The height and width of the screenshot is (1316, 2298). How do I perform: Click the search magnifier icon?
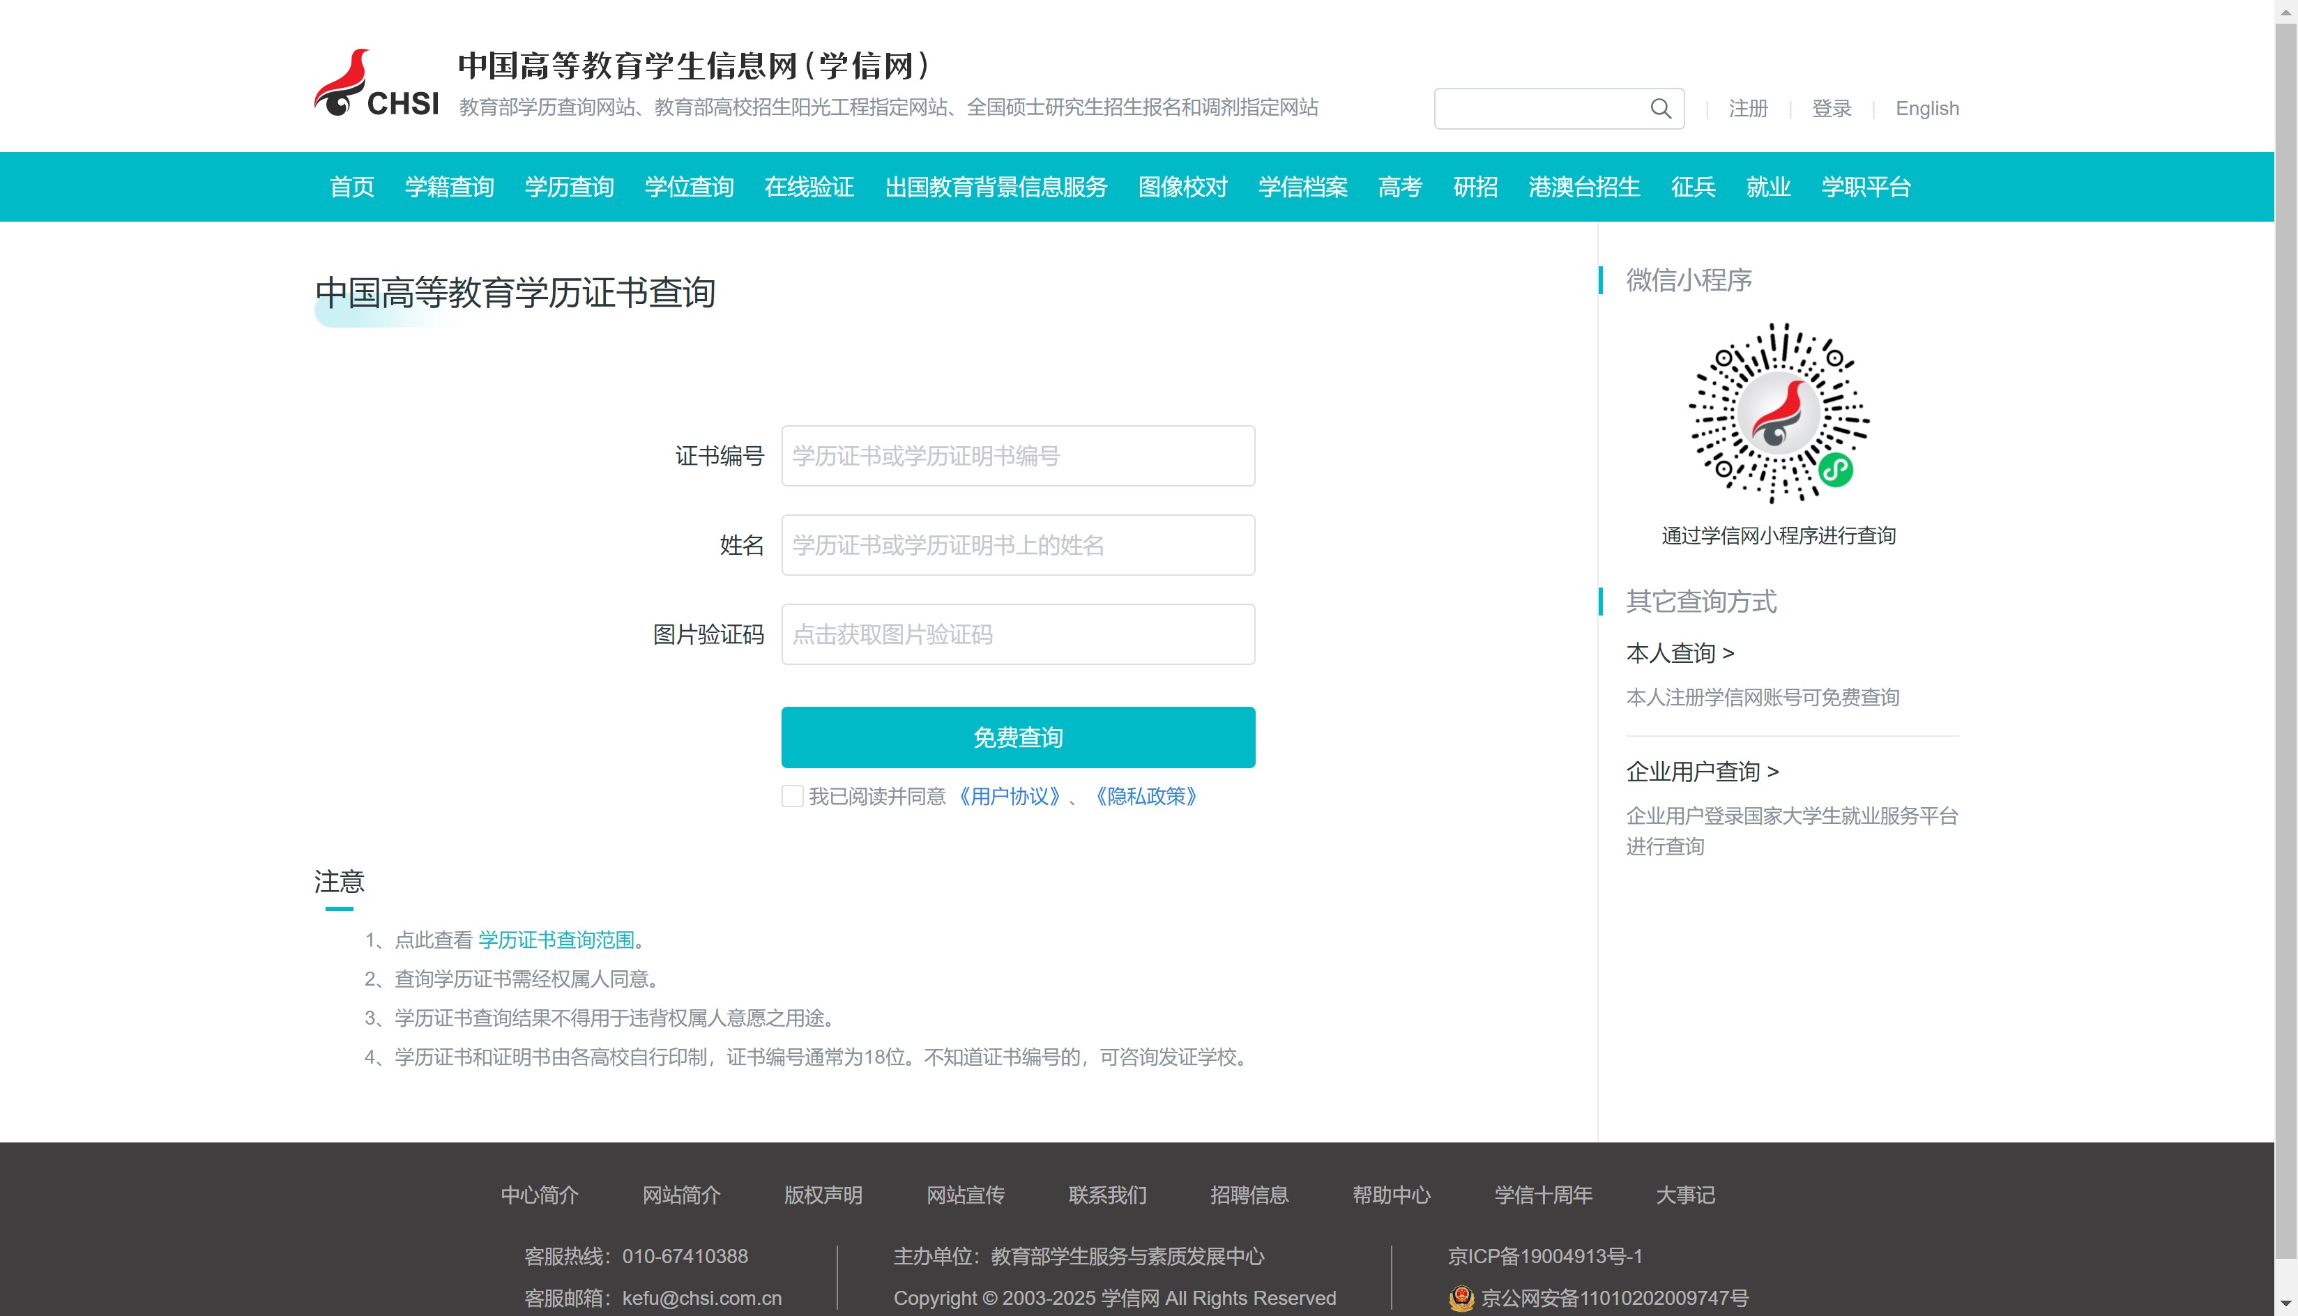(x=1660, y=109)
